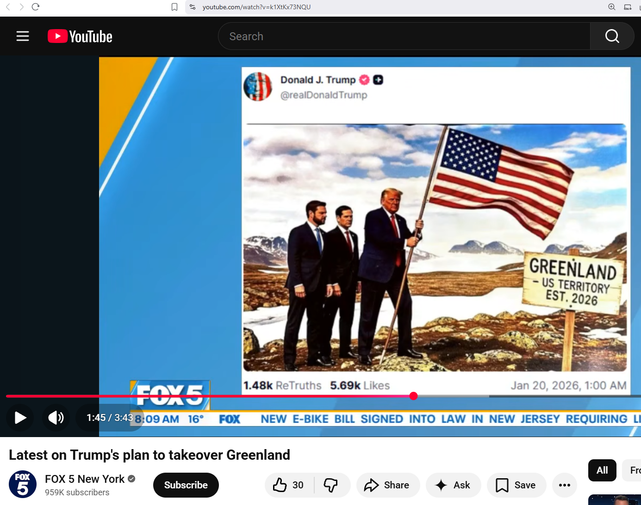Dislike the video with thumbs down
The image size is (641, 505).
pyautogui.click(x=331, y=485)
